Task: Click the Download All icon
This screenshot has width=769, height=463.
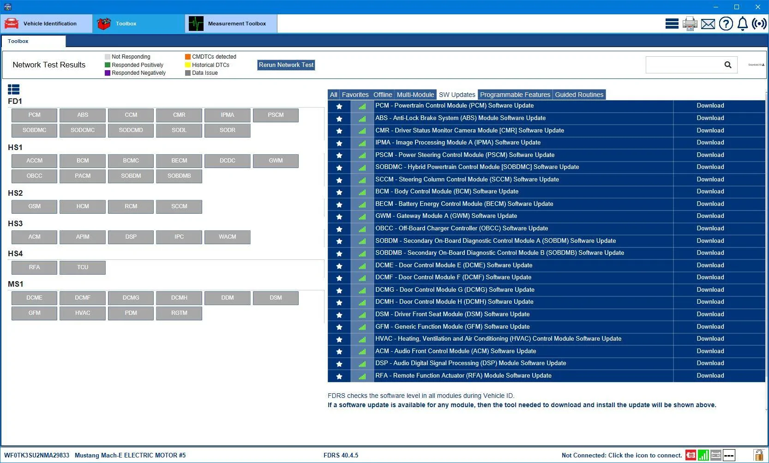Action: point(756,65)
